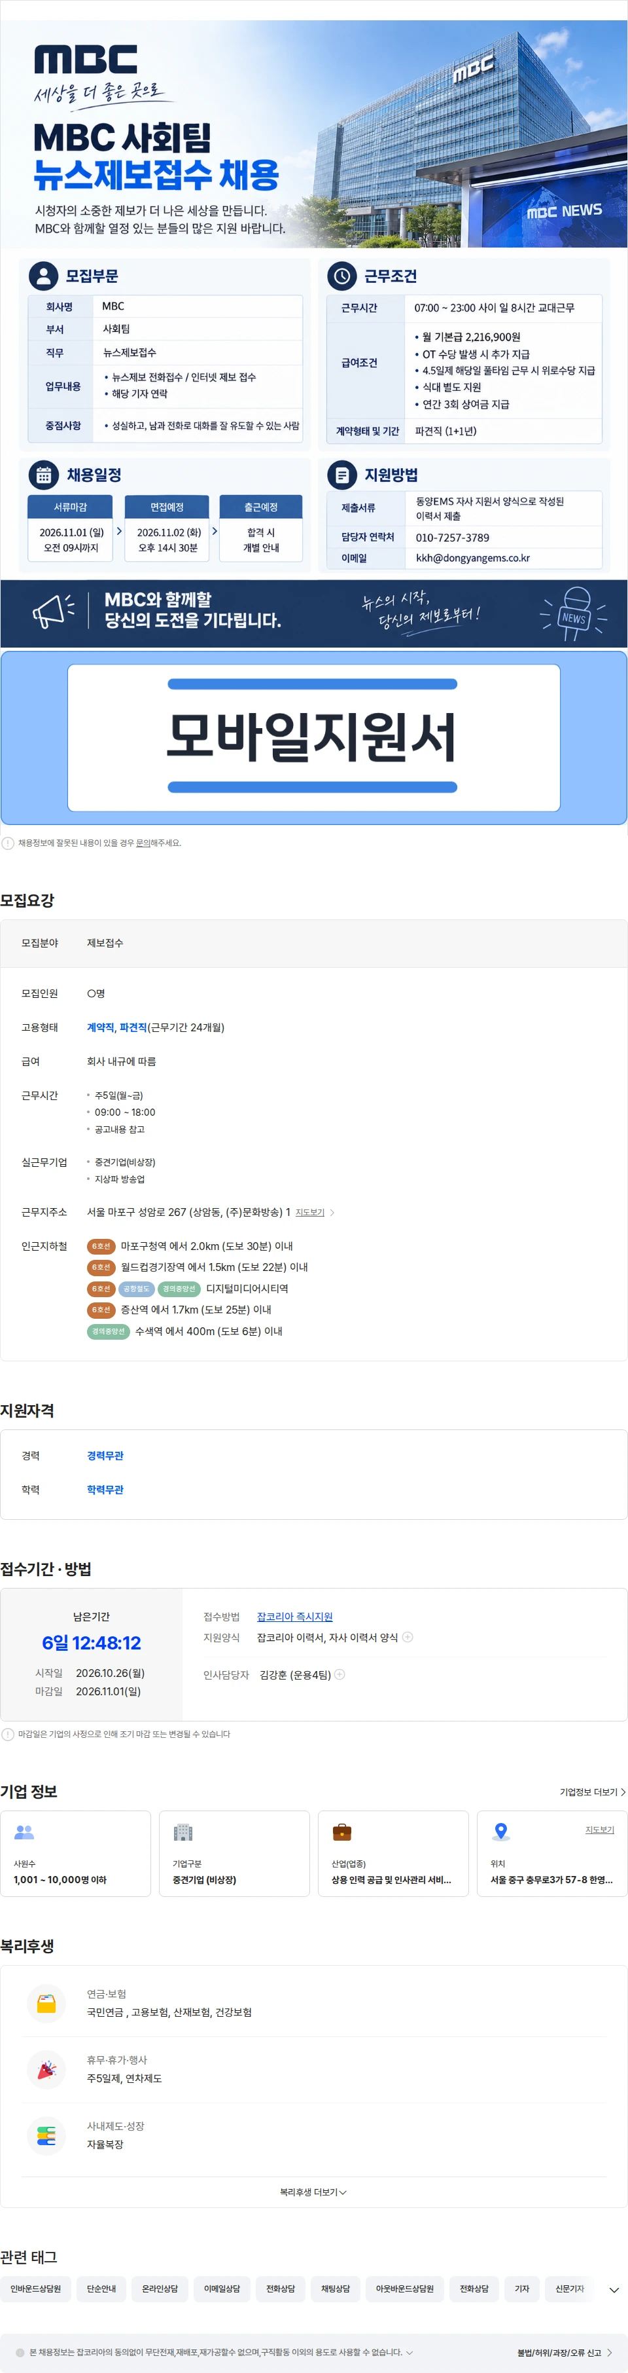Select the 단순안내 tag
This screenshot has height=2373, width=628.
click(x=101, y=2289)
